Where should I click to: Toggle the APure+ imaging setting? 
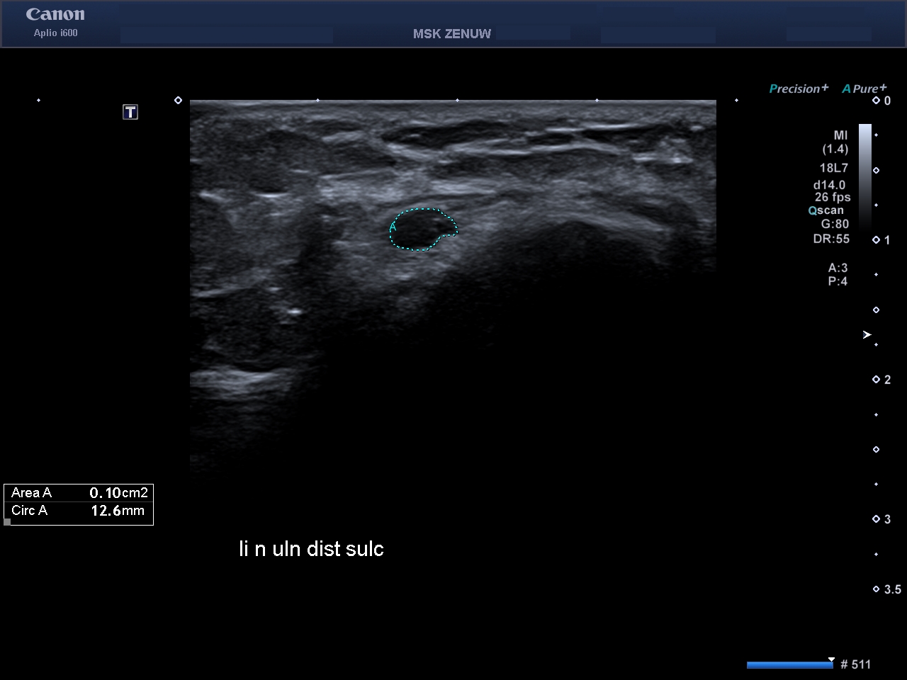864,89
